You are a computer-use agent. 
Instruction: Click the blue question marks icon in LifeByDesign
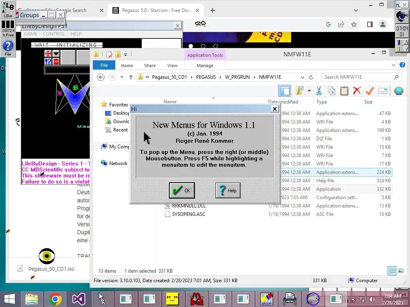pos(48,62)
